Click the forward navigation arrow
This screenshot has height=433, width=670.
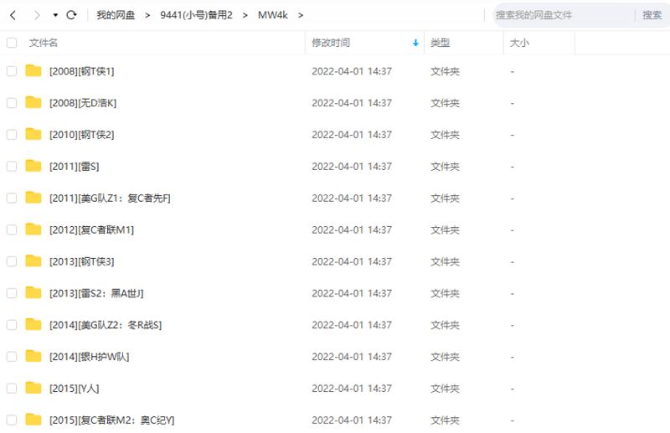36,15
